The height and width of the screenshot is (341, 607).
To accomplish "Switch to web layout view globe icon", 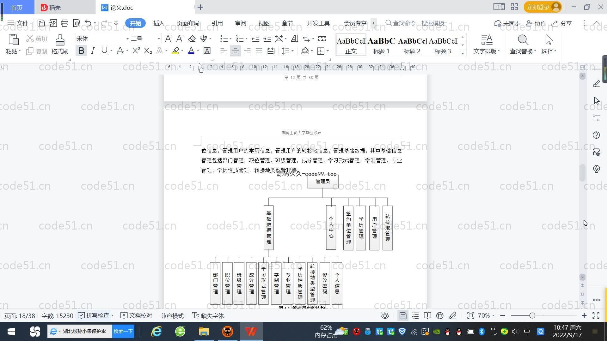I will 440,316.
